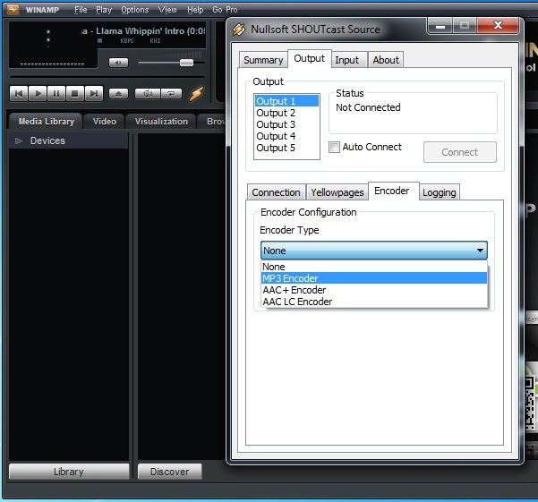The width and height of the screenshot is (538, 502).
Task: Select Output 2 in the list
Action: (286, 113)
